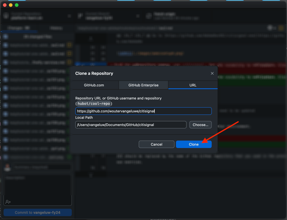Click the blue Clone button
287x220 pixels.
(194, 144)
